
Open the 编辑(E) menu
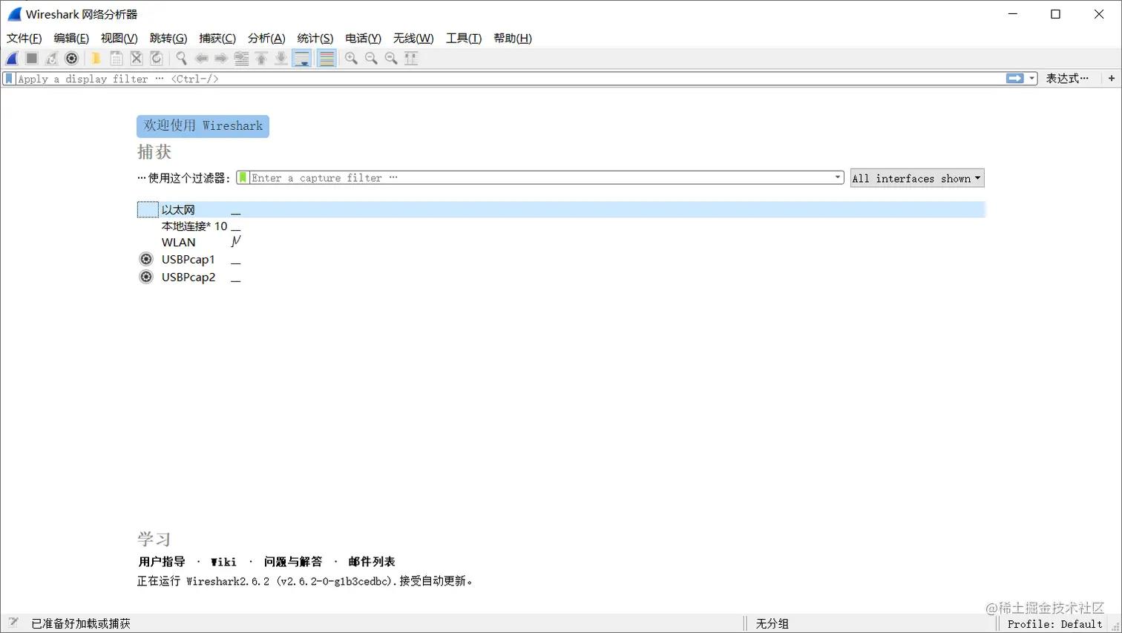71,39
